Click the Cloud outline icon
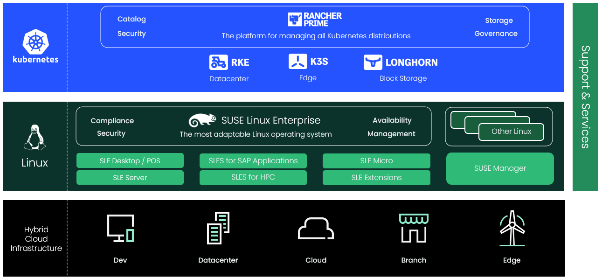 [x=316, y=229]
